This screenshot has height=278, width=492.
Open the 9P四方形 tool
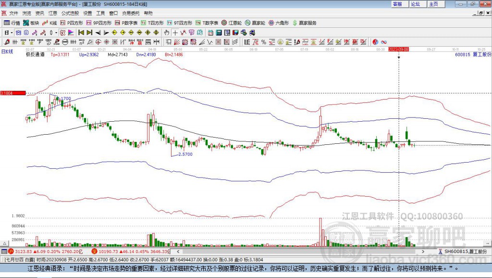coord(99,23)
